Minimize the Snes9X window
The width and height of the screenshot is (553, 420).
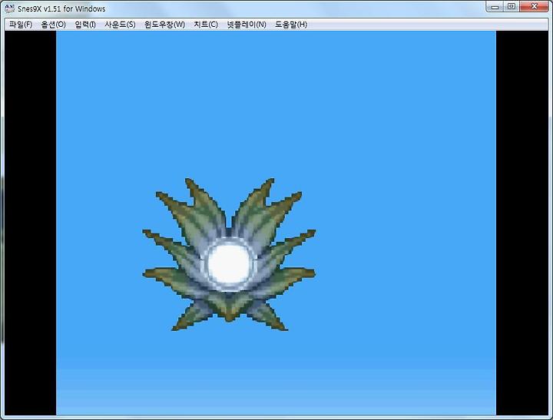pos(495,7)
